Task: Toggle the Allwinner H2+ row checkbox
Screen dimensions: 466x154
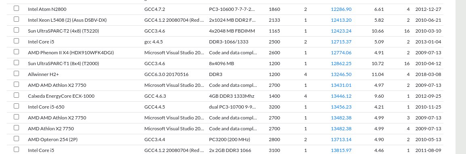Action: click(16, 73)
